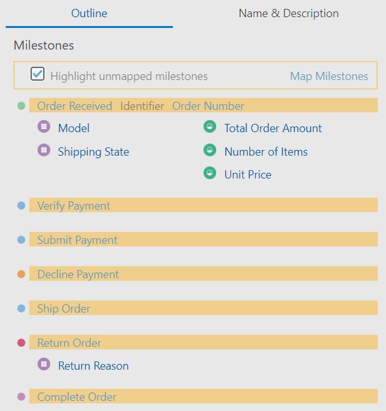Click the Map Milestones link
Screen dimensions: 386x411
click(x=329, y=76)
